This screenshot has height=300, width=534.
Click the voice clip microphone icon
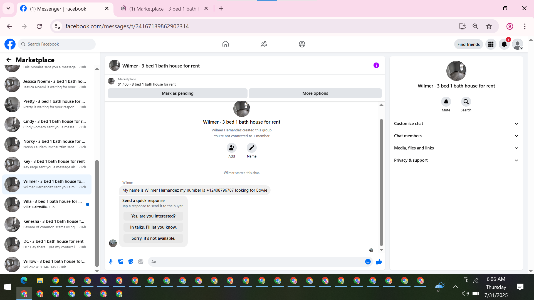[x=111, y=262]
